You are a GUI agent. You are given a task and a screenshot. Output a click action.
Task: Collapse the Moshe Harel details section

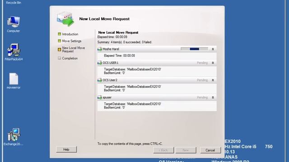tap(213, 49)
